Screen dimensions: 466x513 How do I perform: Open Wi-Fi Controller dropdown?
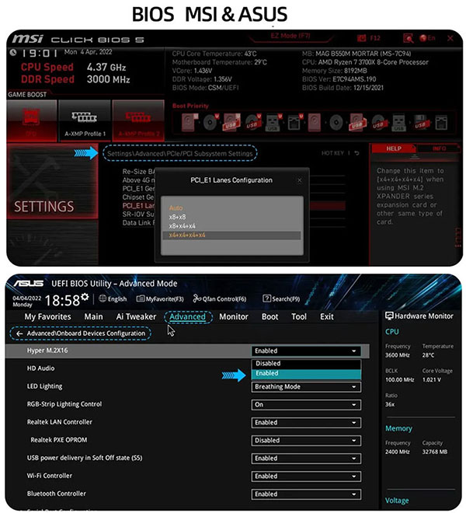pyautogui.click(x=306, y=476)
